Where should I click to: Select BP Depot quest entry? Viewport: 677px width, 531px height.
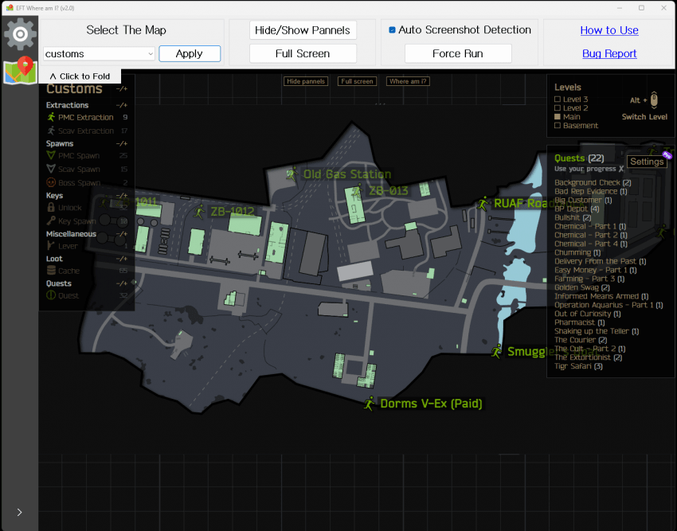(x=577, y=209)
